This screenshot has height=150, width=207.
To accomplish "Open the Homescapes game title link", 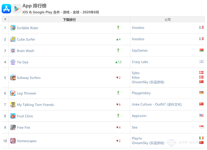I will [x=27, y=141].
